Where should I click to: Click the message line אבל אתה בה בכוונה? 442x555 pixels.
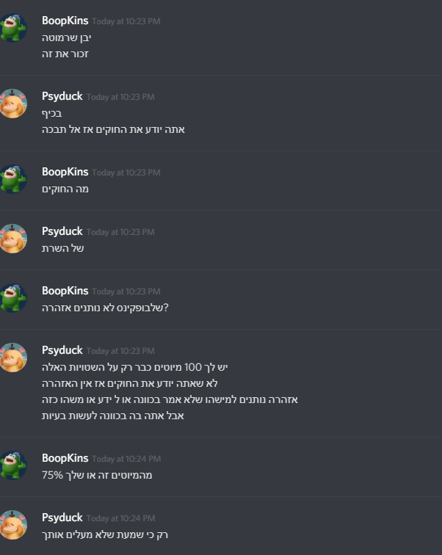(113, 416)
